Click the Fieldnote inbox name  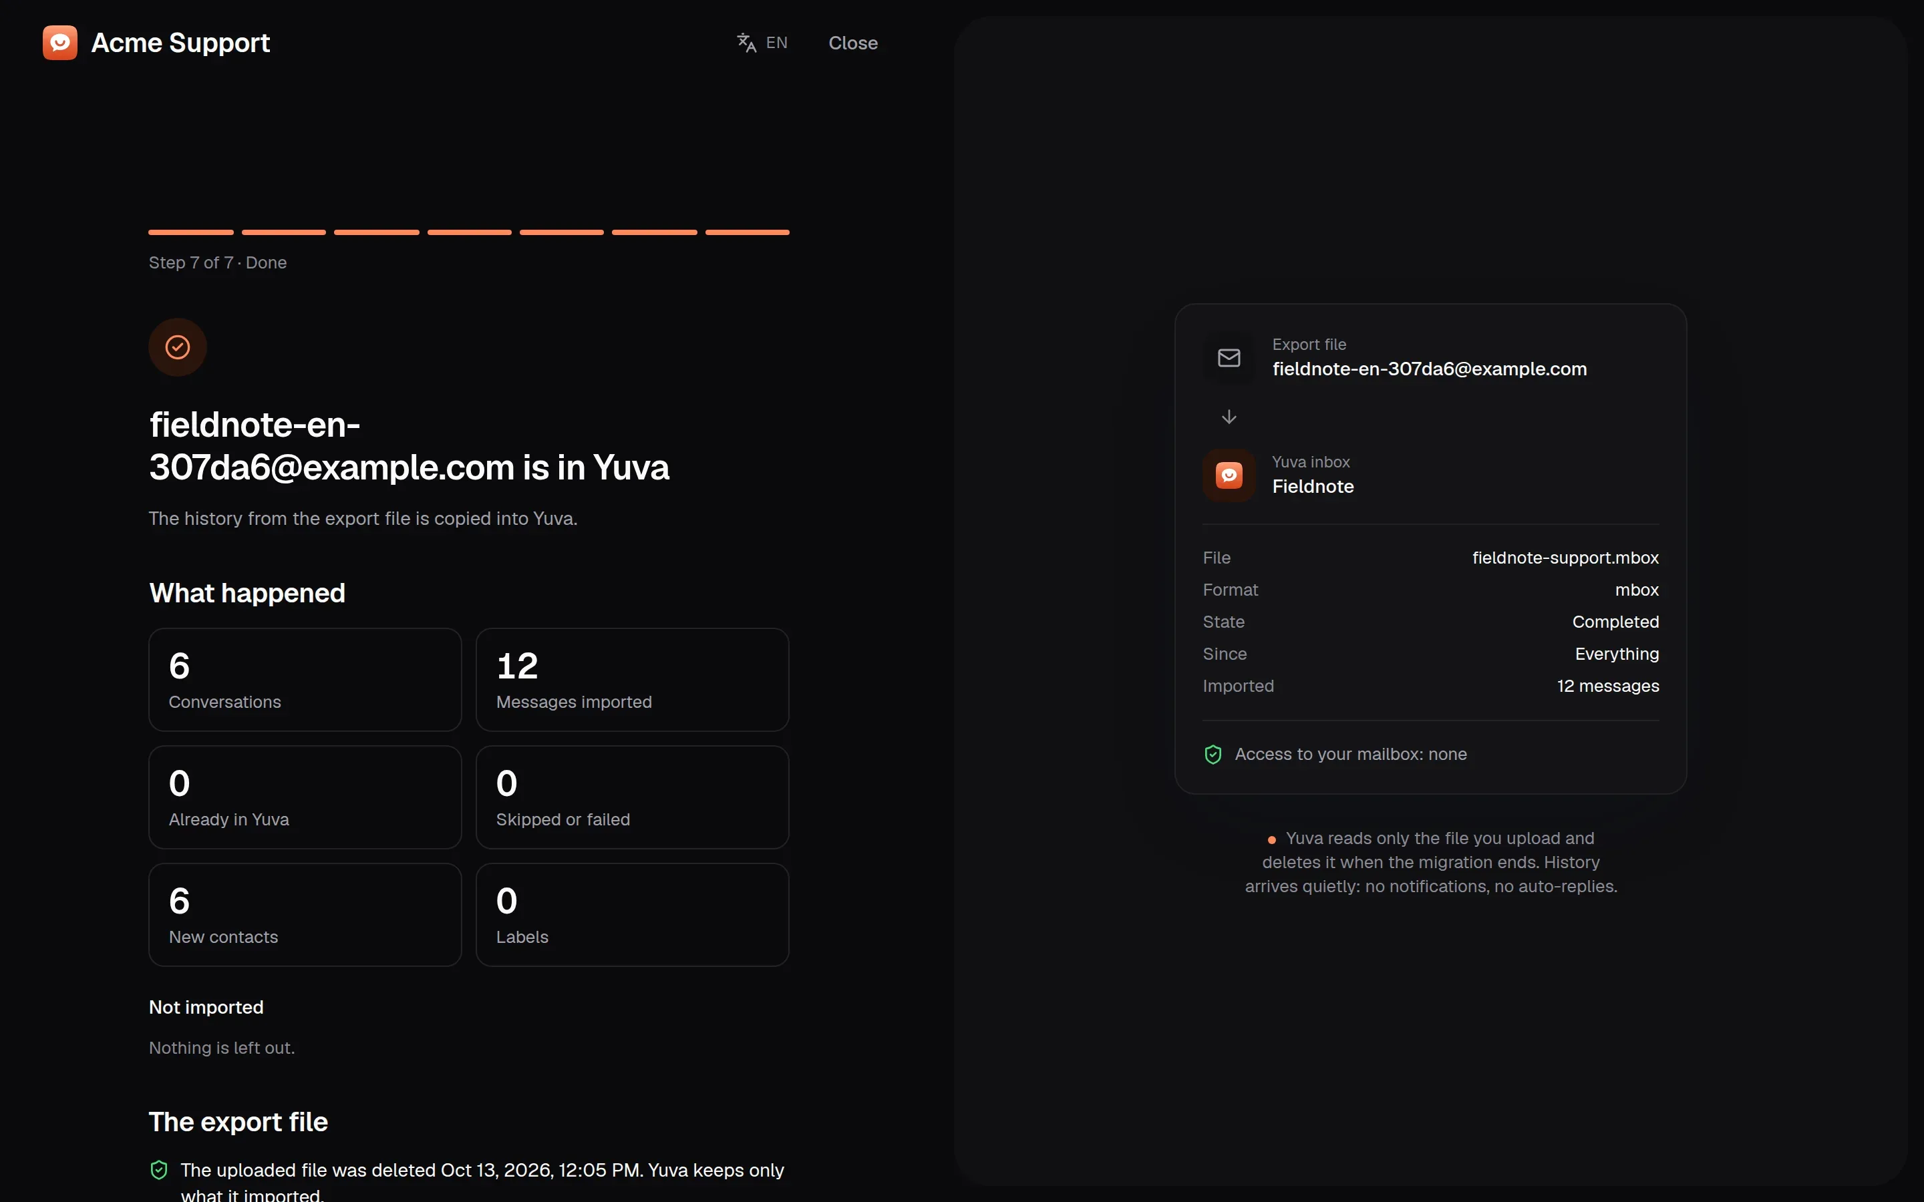1313,487
